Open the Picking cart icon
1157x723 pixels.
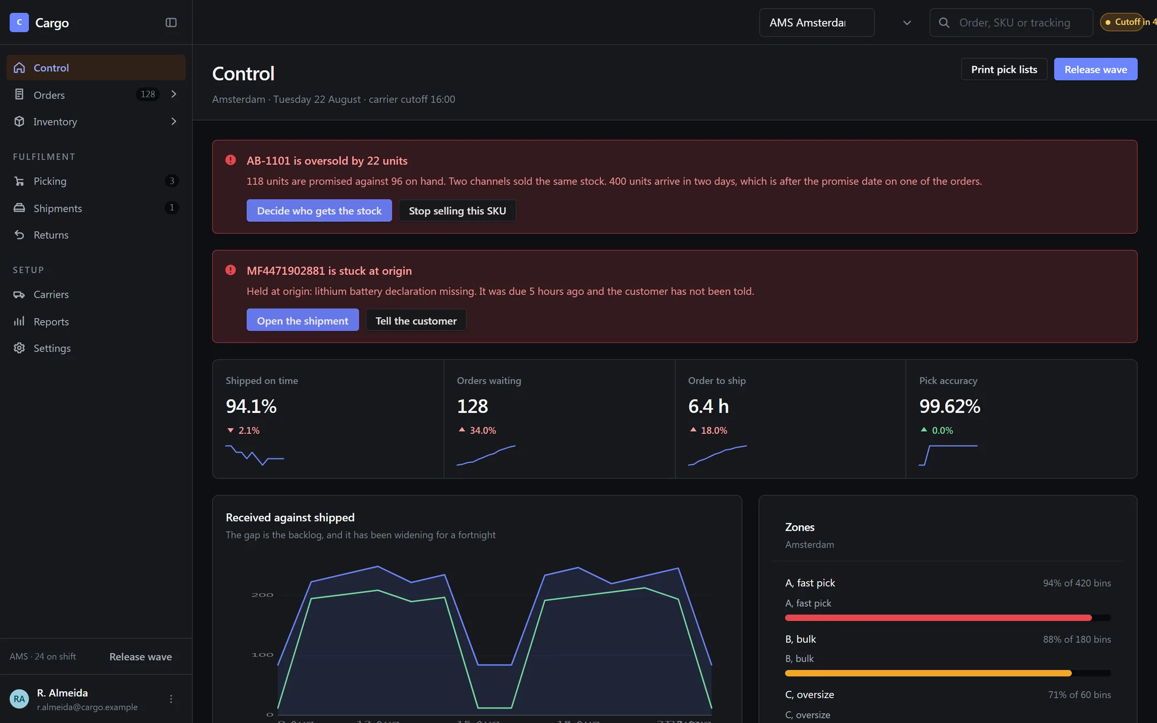(x=19, y=181)
